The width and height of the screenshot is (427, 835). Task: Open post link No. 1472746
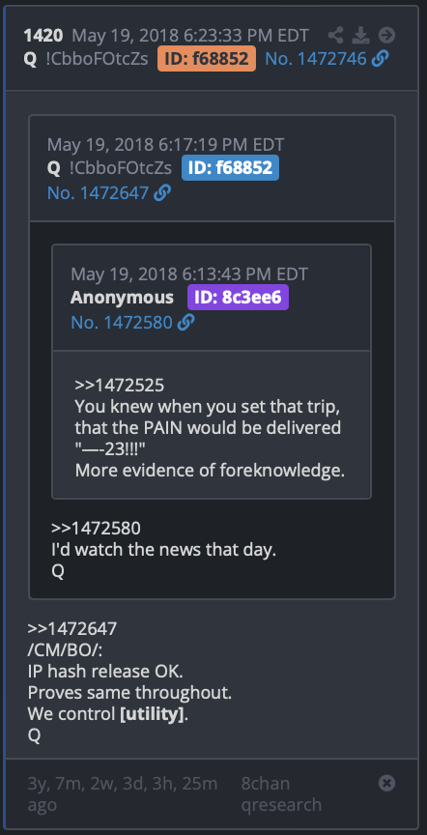(x=316, y=59)
